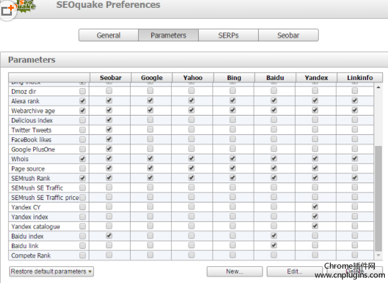Image resolution: width=388 pixels, height=283 pixels.
Task: Uncheck Webarchive age under Yahoo column
Action: [191, 110]
